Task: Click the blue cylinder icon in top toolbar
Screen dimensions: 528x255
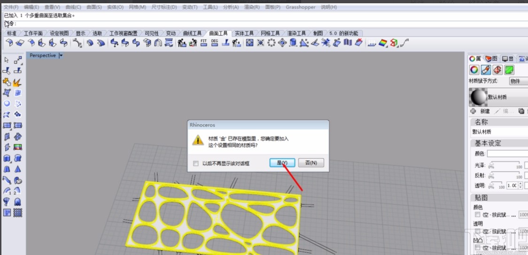Action: tap(293, 43)
